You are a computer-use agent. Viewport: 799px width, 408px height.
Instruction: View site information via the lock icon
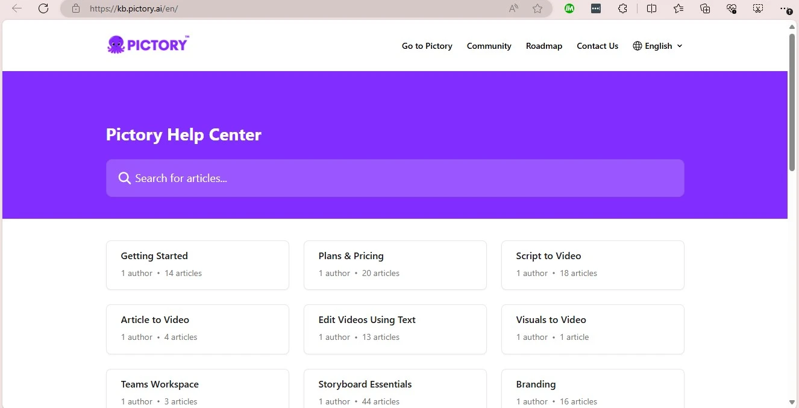(75, 8)
